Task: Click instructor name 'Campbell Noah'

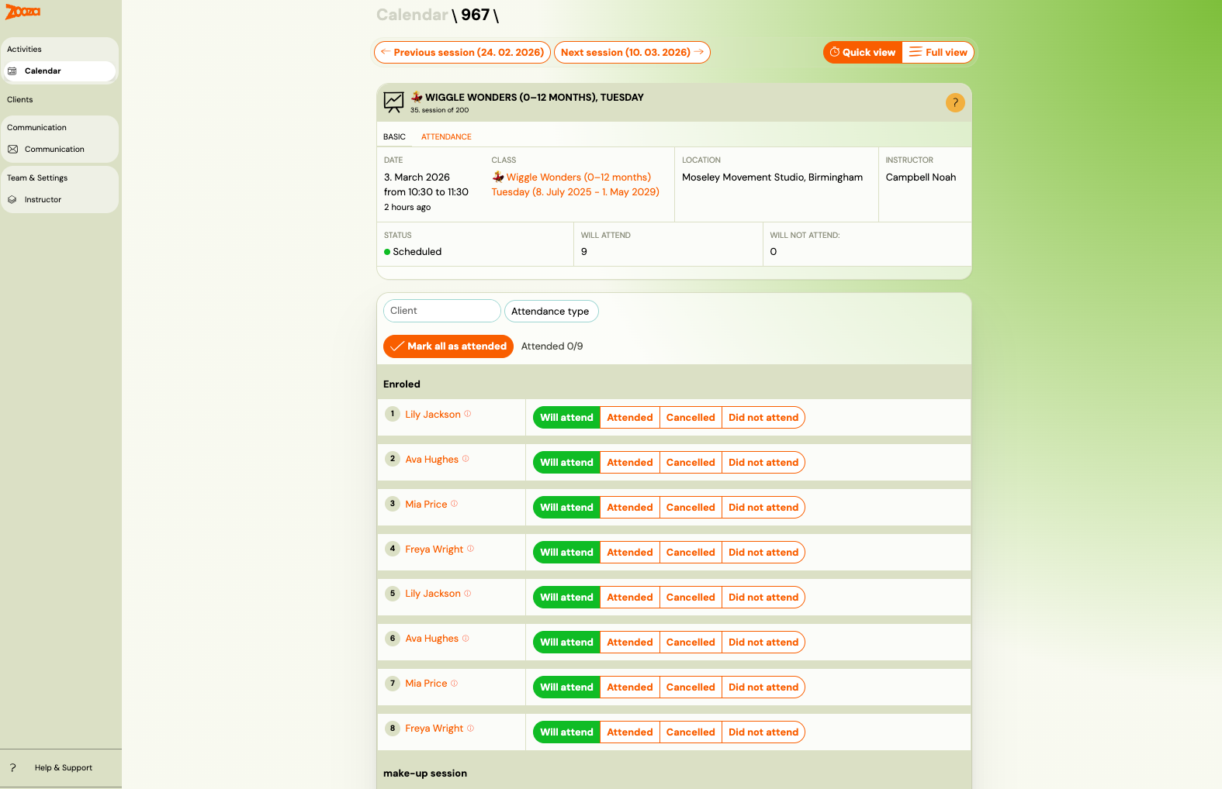Action: click(x=920, y=177)
